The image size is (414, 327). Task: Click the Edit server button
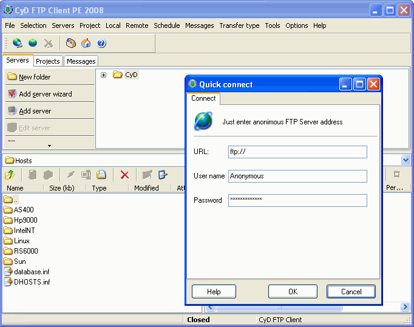[x=50, y=128]
